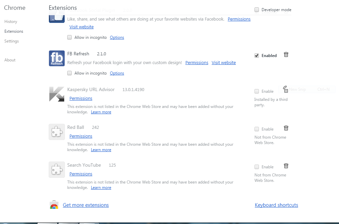Click the FB Refresh extension icon
Image resolution: width=339 pixels, height=224 pixels.
click(57, 58)
